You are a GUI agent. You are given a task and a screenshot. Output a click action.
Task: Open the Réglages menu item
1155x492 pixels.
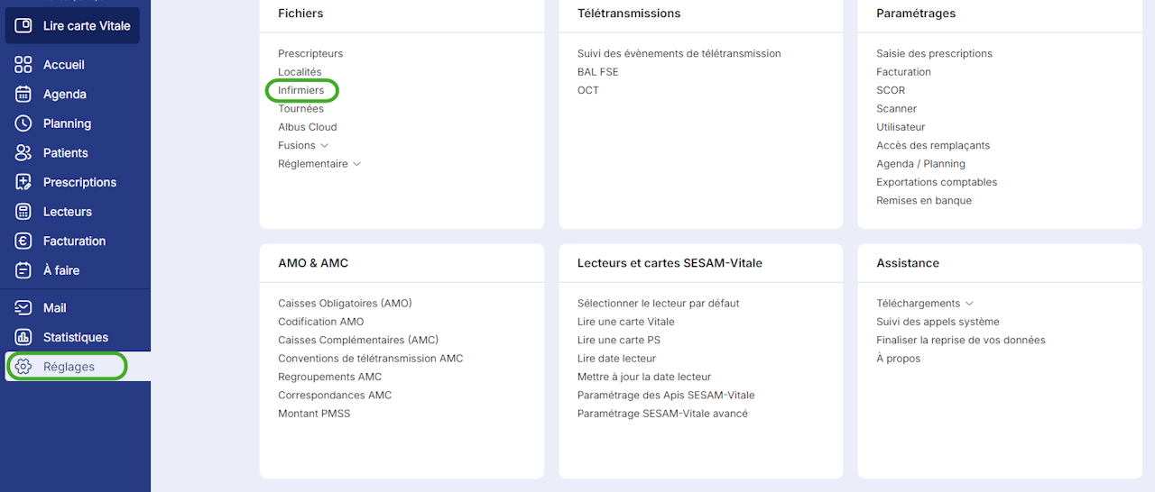tap(69, 367)
